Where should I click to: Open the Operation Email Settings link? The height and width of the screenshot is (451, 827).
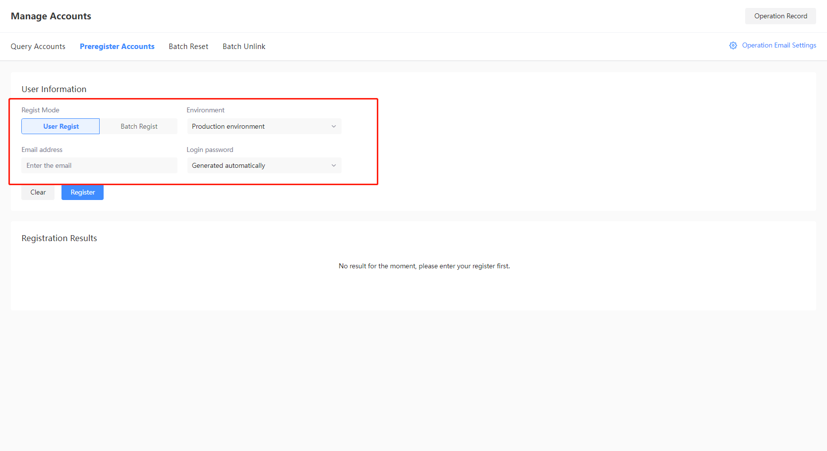pos(779,46)
